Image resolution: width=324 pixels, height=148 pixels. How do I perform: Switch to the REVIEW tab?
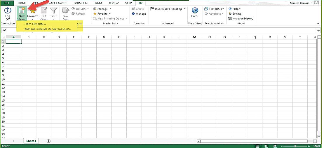click(x=114, y=3)
